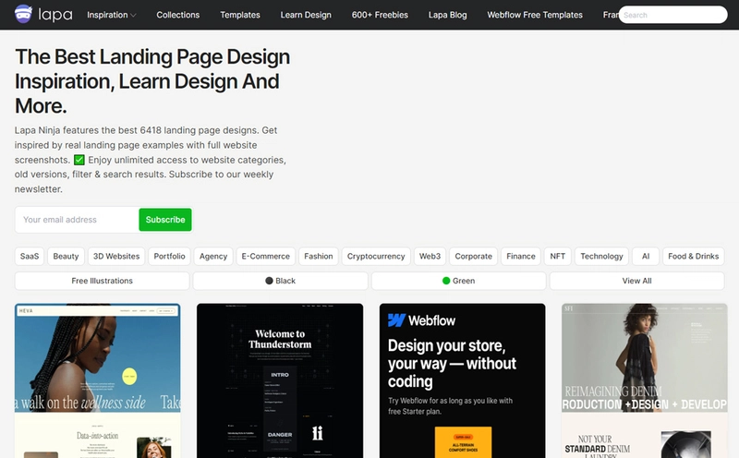Filter by Fashion tag

click(x=319, y=257)
